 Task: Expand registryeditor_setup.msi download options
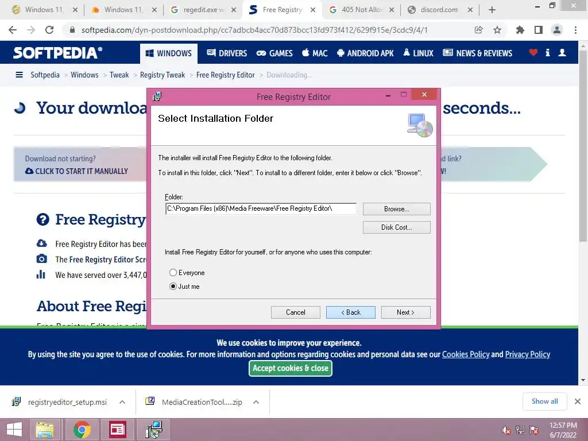122,402
